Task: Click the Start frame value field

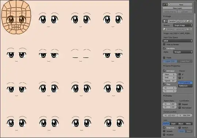Action: coord(170,74)
